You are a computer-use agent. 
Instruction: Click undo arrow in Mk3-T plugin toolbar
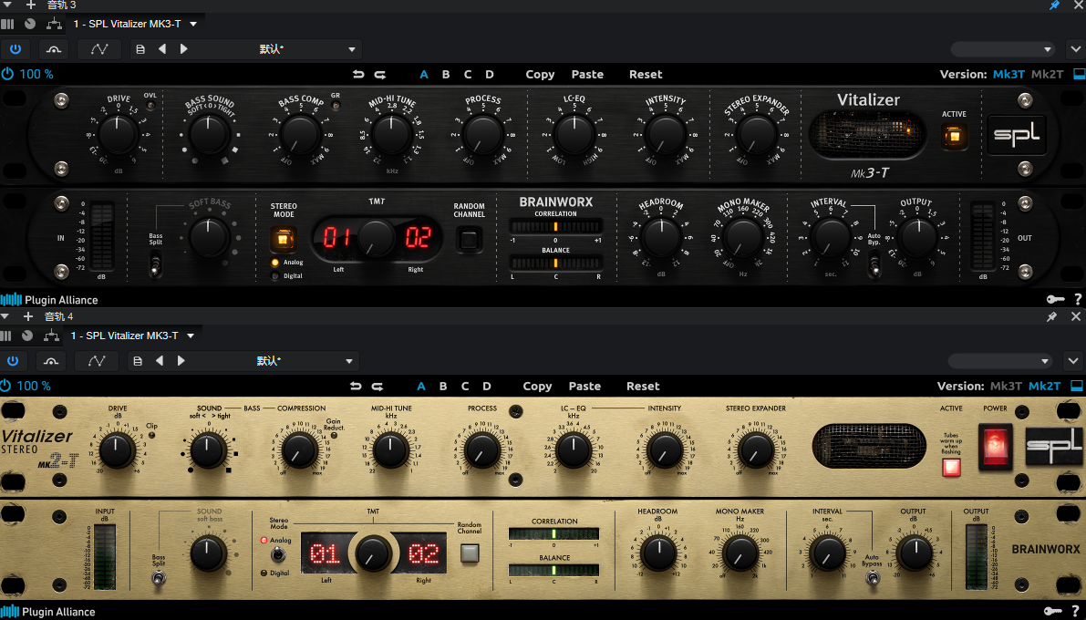click(358, 74)
